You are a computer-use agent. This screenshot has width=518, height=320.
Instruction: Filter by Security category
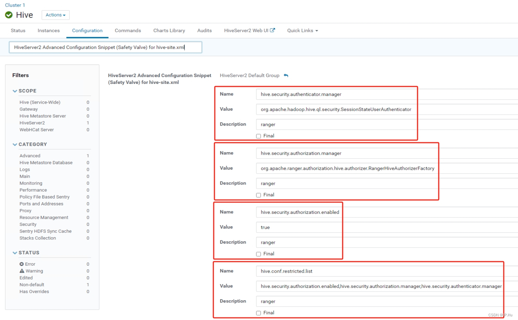coord(28,225)
